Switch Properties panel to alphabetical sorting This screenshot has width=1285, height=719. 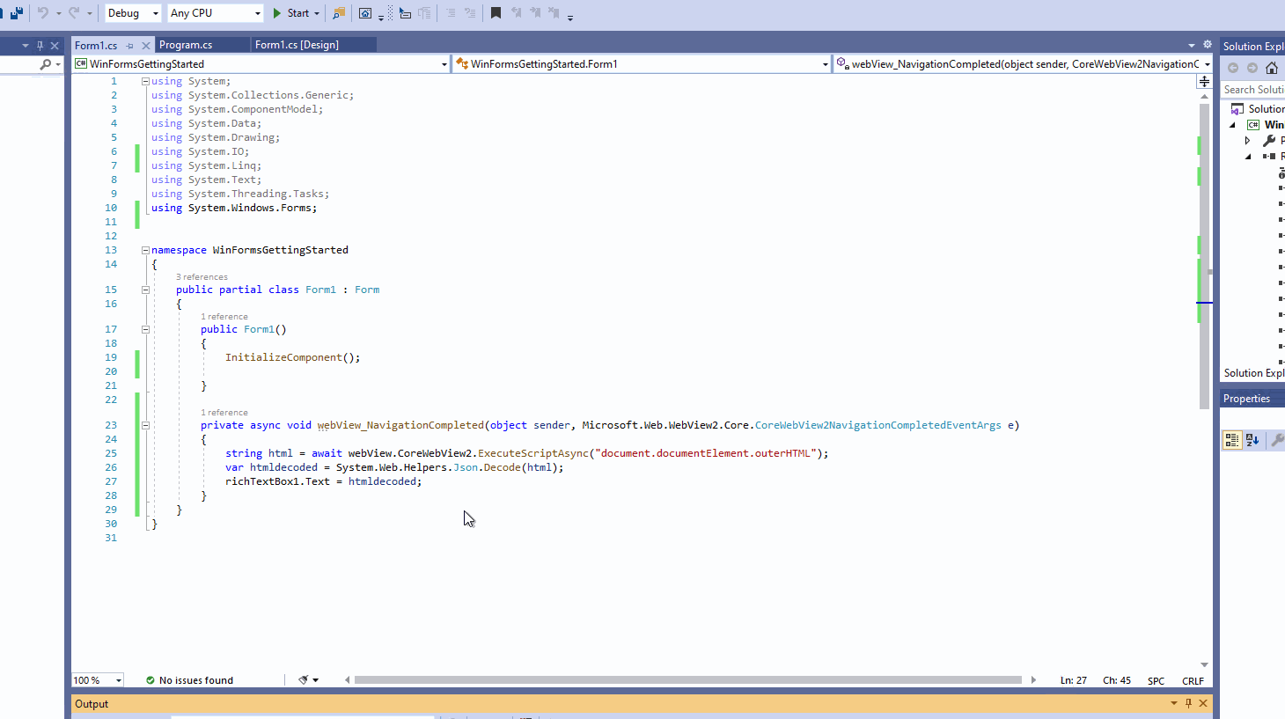1252,440
